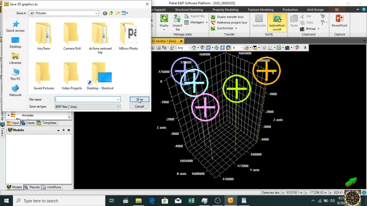Open the Studio ribbon tool
Viewport: 367px width, 206px height.
click(164, 22)
